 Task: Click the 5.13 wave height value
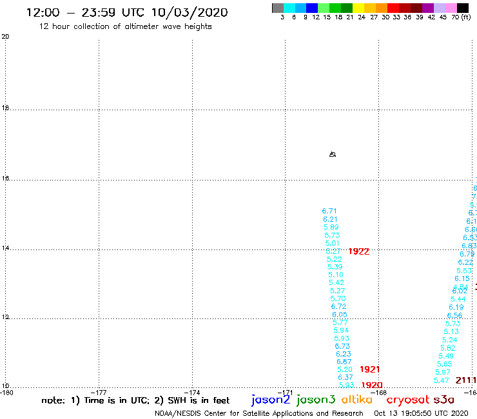click(x=451, y=331)
